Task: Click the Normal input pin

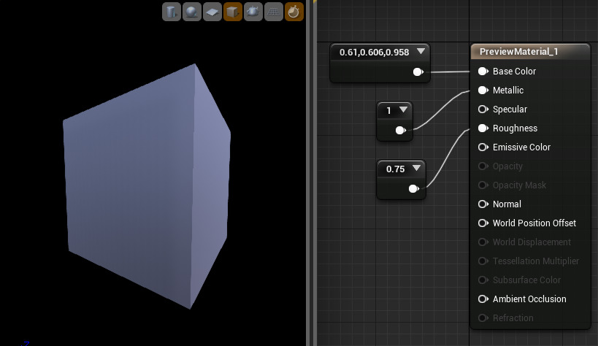Action: pyautogui.click(x=483, y=204)
